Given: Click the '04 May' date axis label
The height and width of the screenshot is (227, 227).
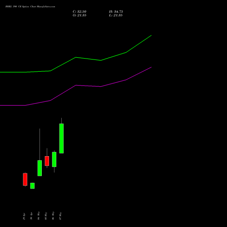Looking at the screenshot, I should [39, 216].
